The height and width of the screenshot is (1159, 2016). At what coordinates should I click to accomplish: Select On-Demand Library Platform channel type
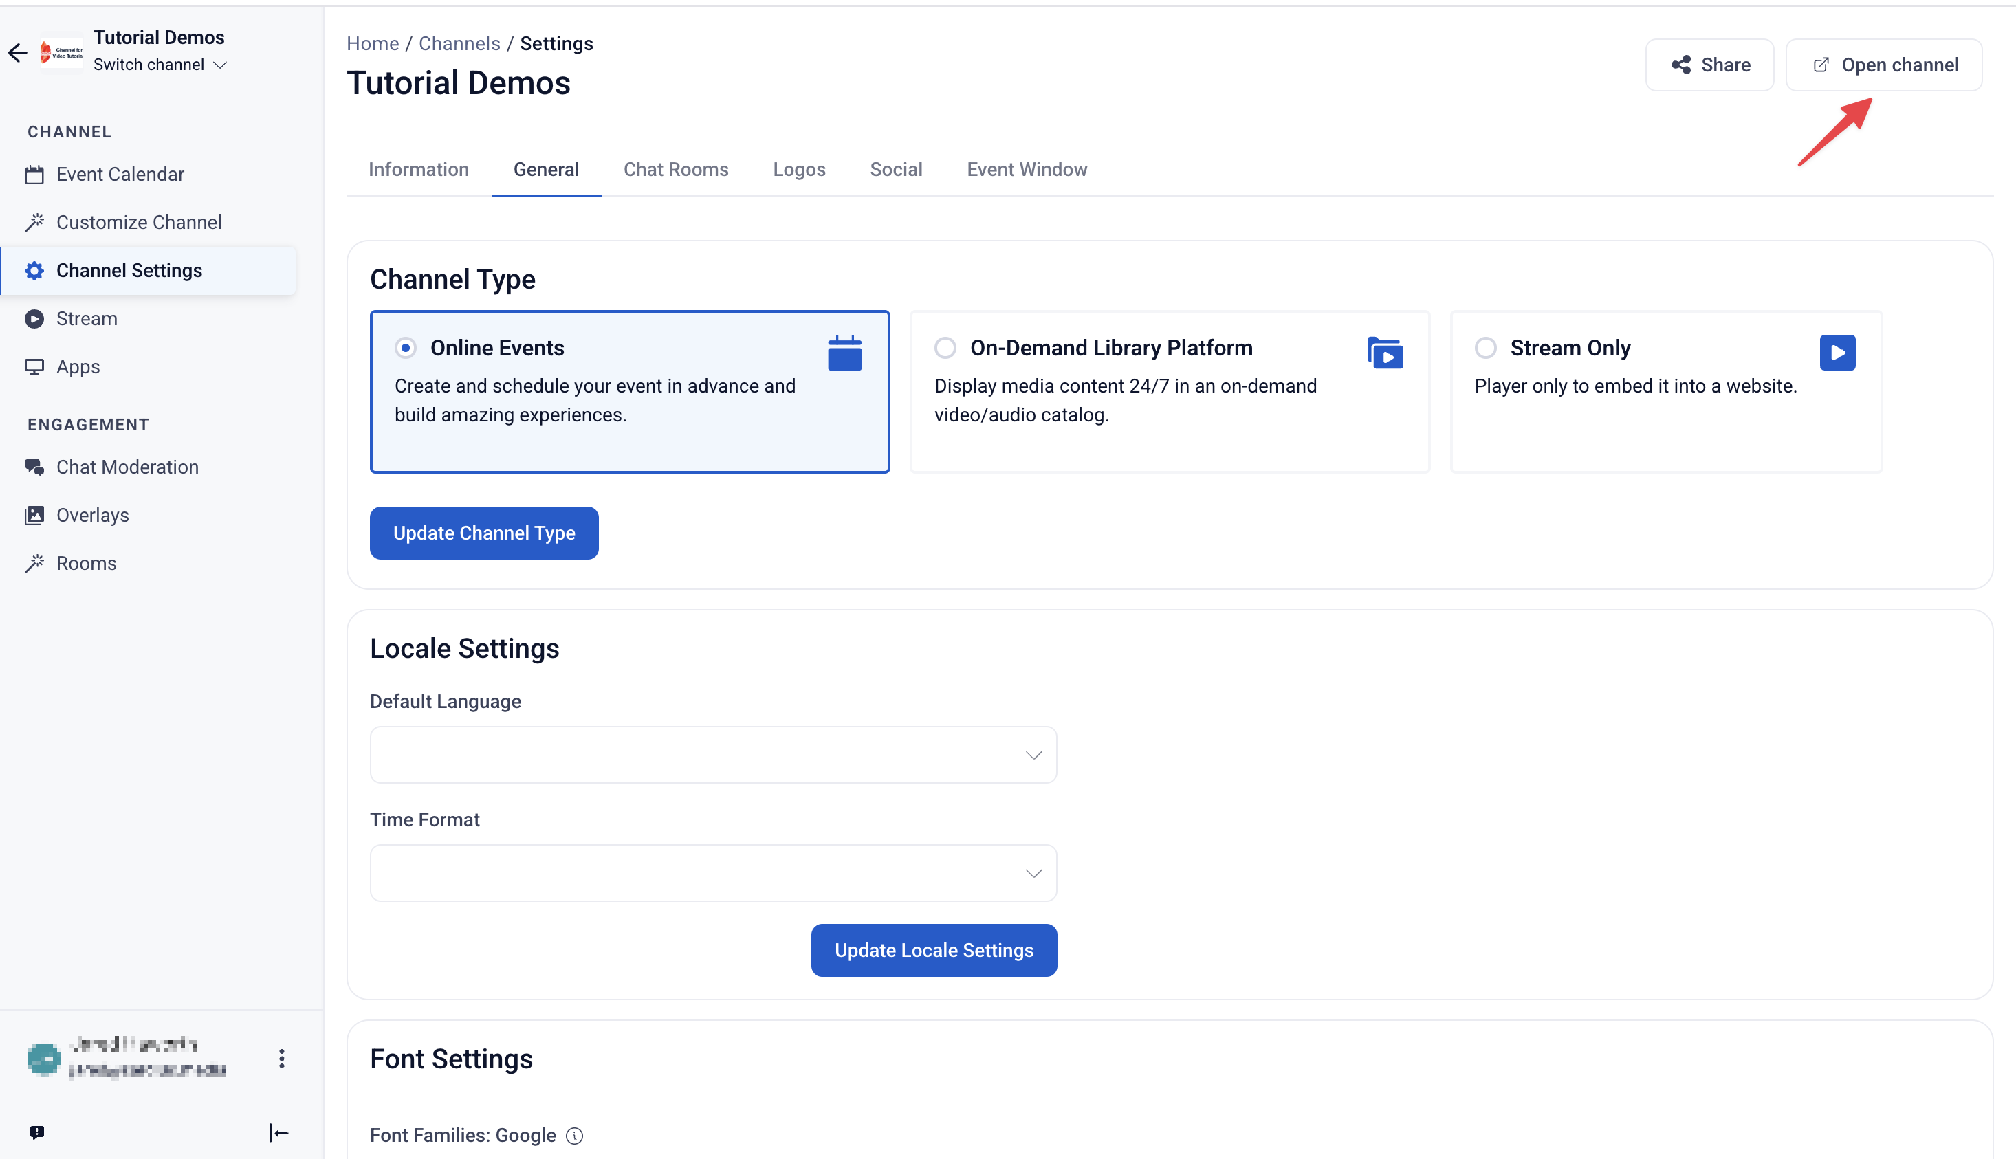click(945, 348)
